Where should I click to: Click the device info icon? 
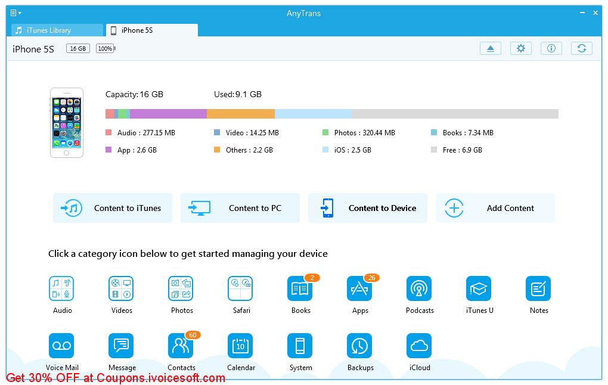[551, 48]
